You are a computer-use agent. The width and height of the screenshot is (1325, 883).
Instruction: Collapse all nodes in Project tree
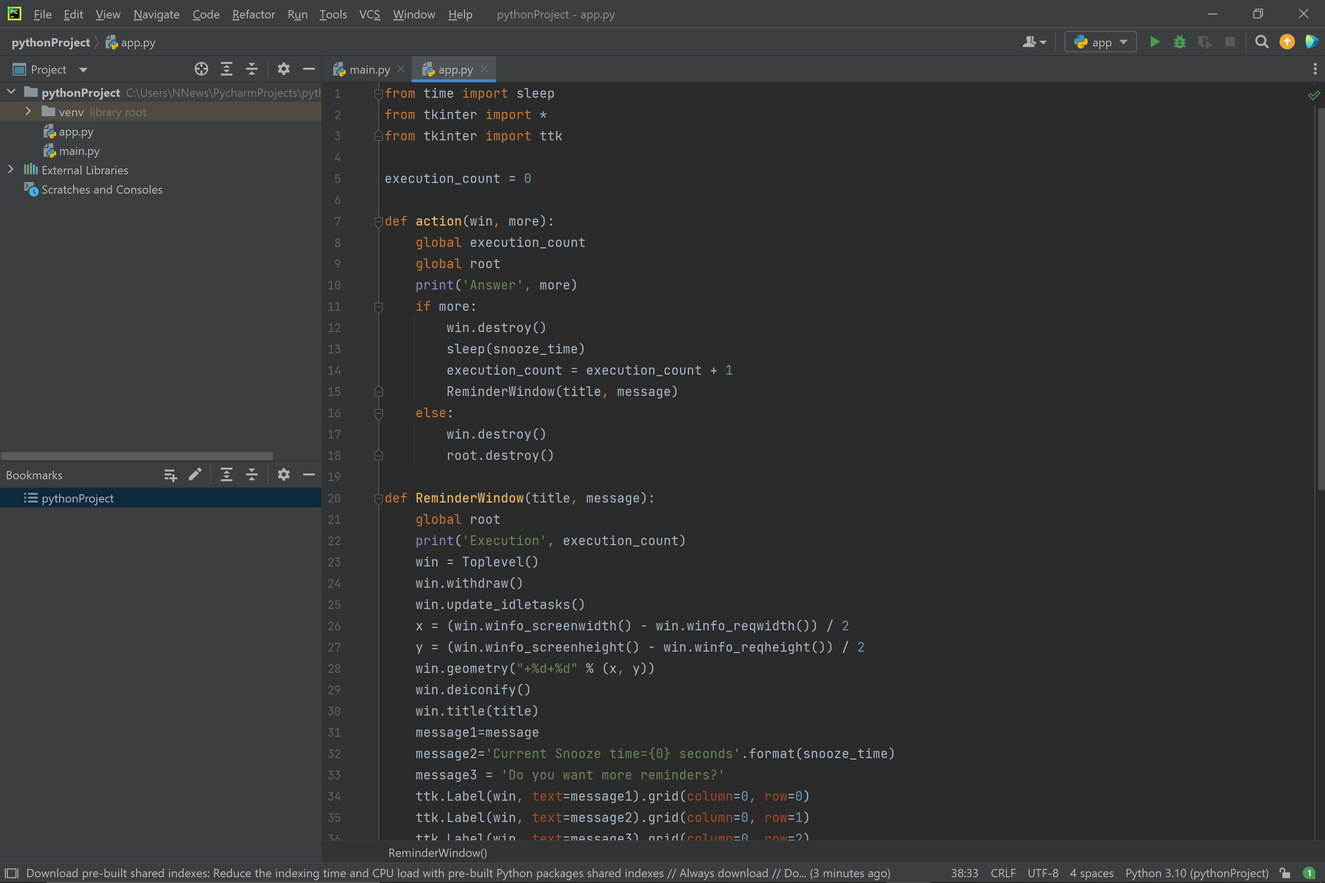(x=252, y=69)
